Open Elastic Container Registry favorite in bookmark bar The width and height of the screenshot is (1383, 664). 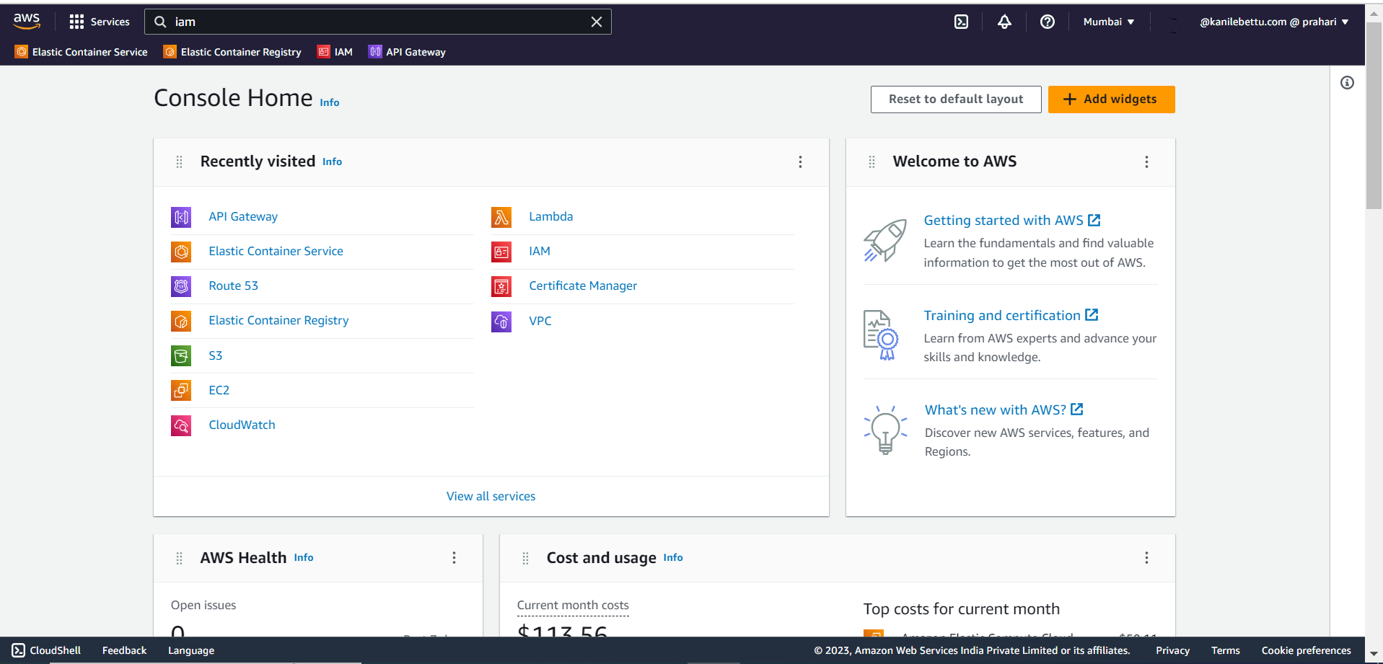pyautogui.click(x=233, y=52)
